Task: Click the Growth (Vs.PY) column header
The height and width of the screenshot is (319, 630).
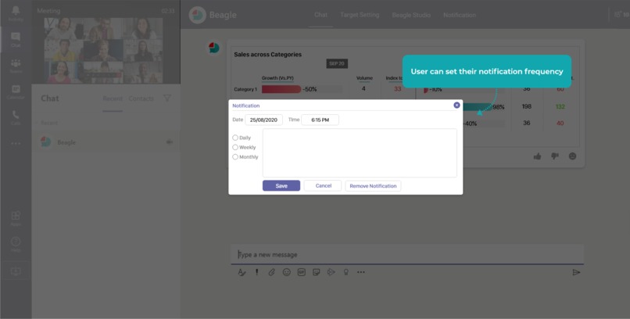Action: click(277, 78)
